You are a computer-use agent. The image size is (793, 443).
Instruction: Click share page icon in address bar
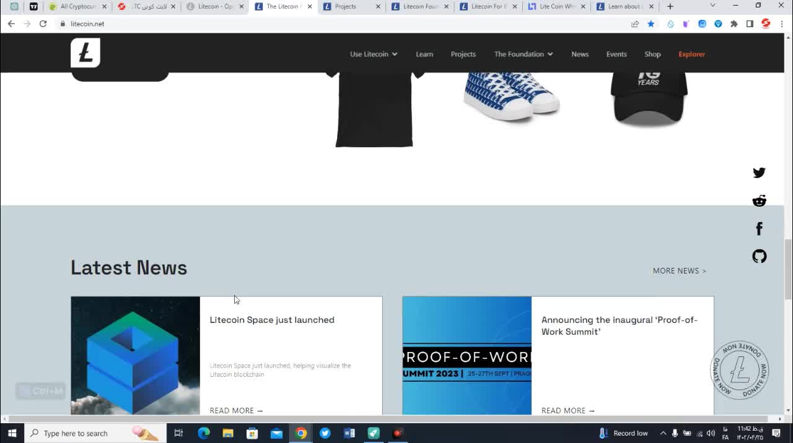pyautogui.click(x=635, y=24)
